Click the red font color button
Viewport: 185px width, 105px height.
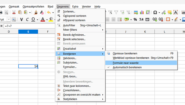43,19
